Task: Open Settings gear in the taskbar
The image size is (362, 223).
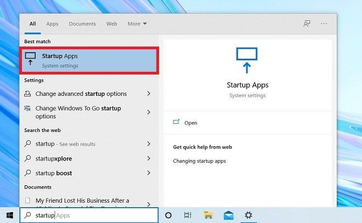Action: 248,215
